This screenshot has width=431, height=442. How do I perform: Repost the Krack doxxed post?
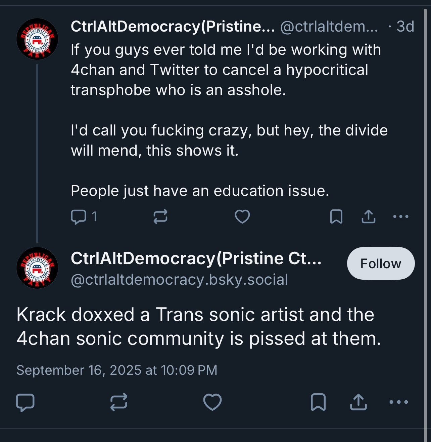119,402
